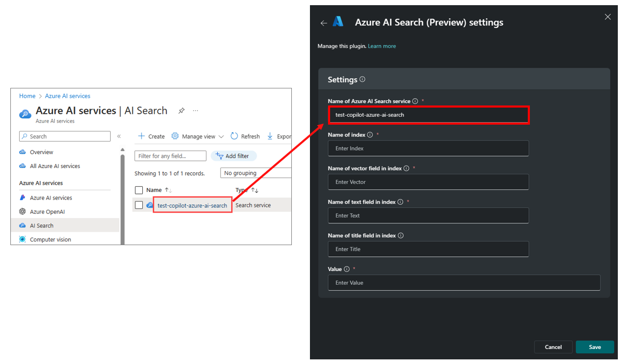Close the Azure AI Search settings panel

[x=607, y=17]
